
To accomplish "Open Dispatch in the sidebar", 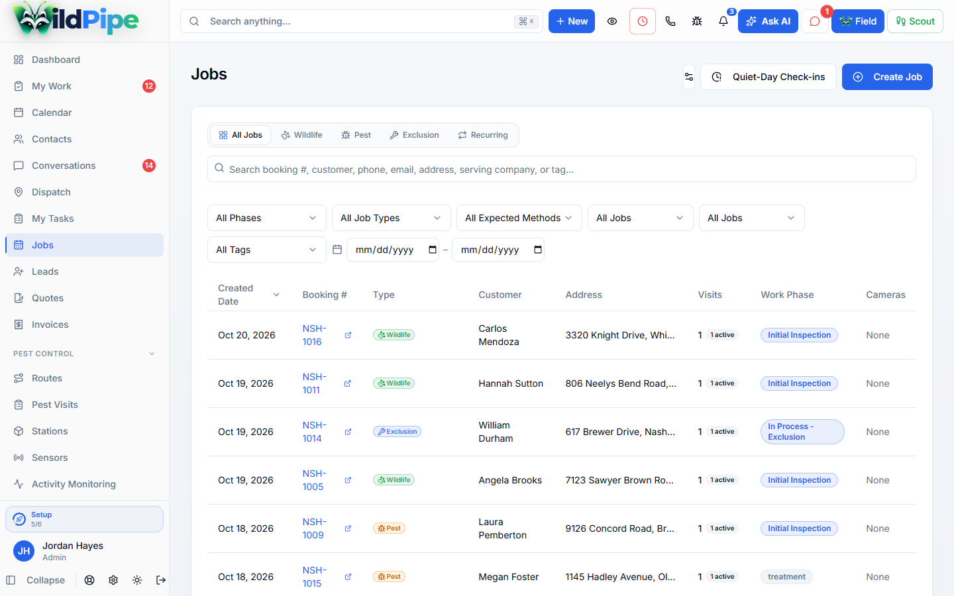I will click(x=84, y=192).
